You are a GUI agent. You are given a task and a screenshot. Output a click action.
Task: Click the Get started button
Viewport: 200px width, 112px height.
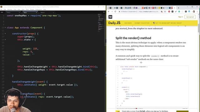click(x=190, y=17)
